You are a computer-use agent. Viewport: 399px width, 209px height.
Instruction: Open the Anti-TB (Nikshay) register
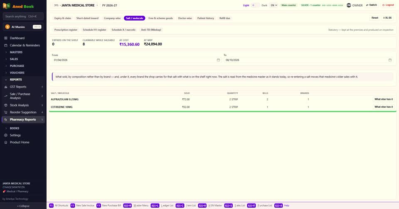151,30
